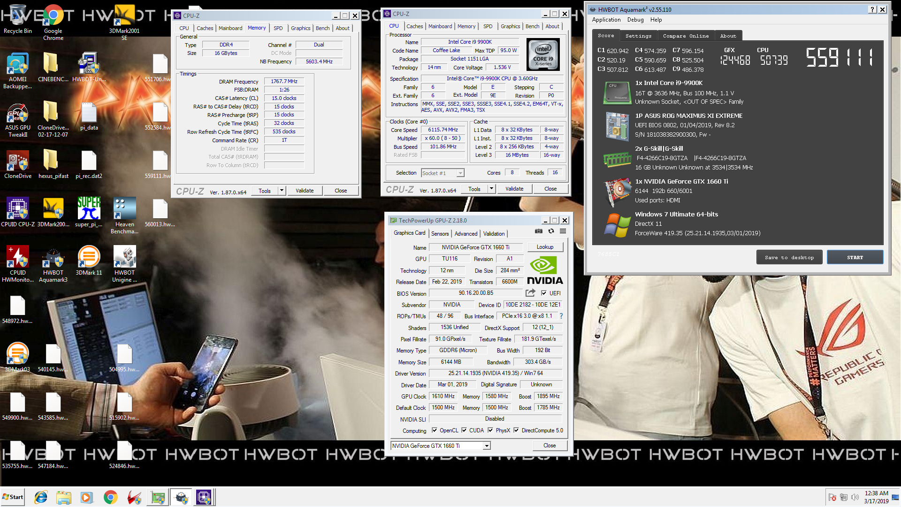Image resolution: width=901 pixels, height=507 pixels.
Task: Open the Settings tab in HWBOT Aquamark
Action: click(638, 36)
